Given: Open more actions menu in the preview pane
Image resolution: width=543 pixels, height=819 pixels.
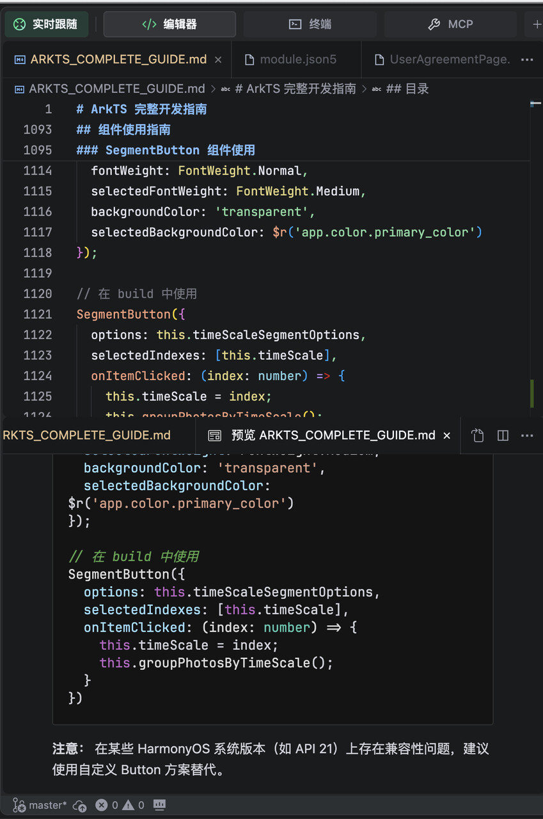Looking at the screenshot, I should [x=527, y=435].
